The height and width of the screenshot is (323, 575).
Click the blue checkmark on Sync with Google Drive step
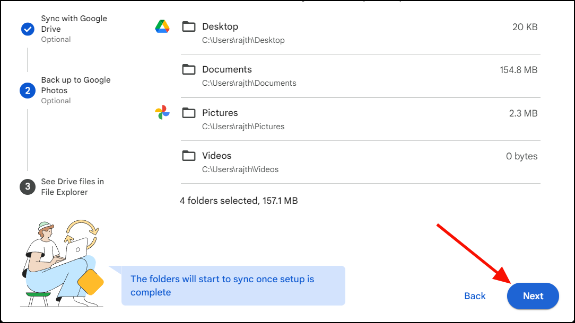[28, 29]
